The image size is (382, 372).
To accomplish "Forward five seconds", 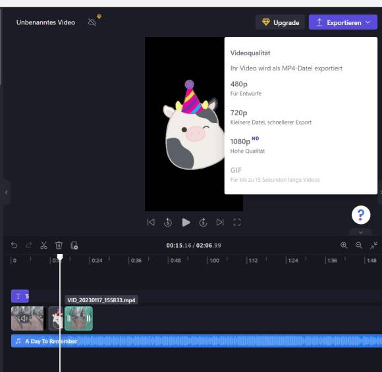I will click(203, 222).
